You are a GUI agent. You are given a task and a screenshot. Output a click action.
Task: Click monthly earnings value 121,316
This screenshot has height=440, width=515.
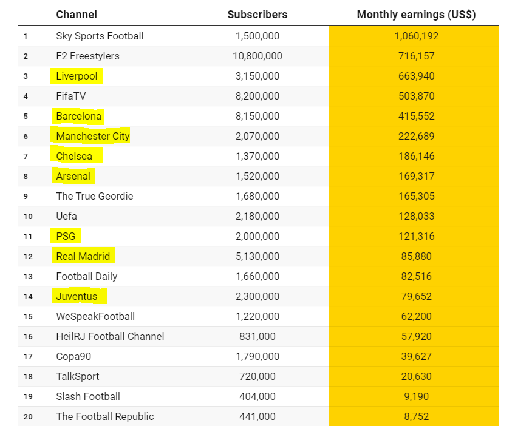[x=416, y=236]
